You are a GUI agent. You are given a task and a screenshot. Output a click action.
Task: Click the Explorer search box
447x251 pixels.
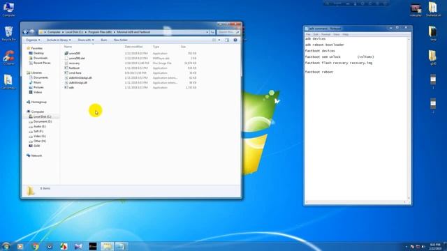[228, 32]
